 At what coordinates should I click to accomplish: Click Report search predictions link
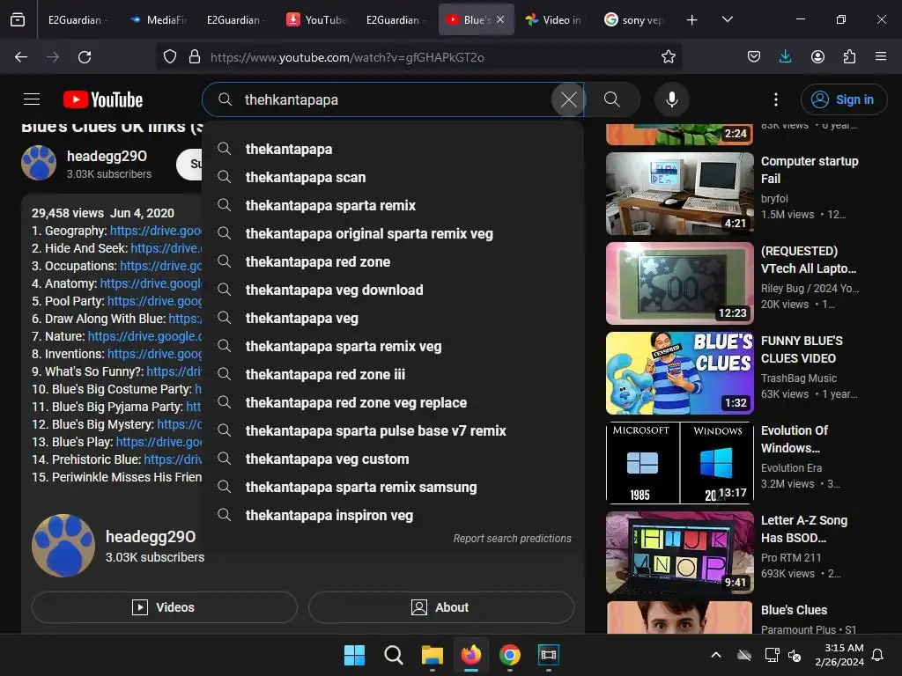[512, 538]
